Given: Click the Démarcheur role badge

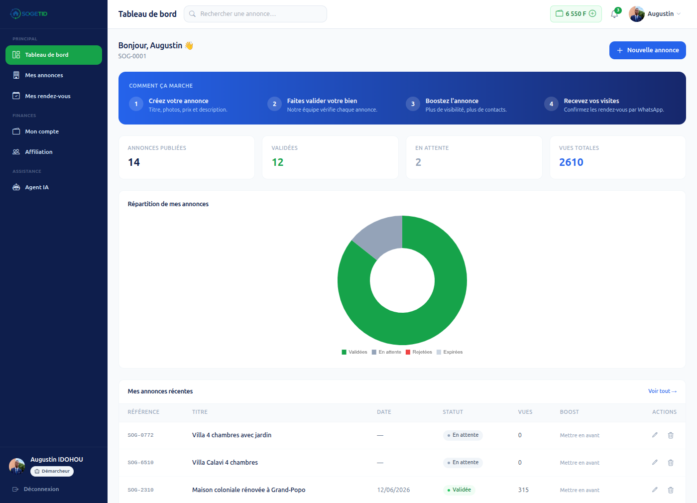Looking at the screenshot, I should tap(52, 471).
